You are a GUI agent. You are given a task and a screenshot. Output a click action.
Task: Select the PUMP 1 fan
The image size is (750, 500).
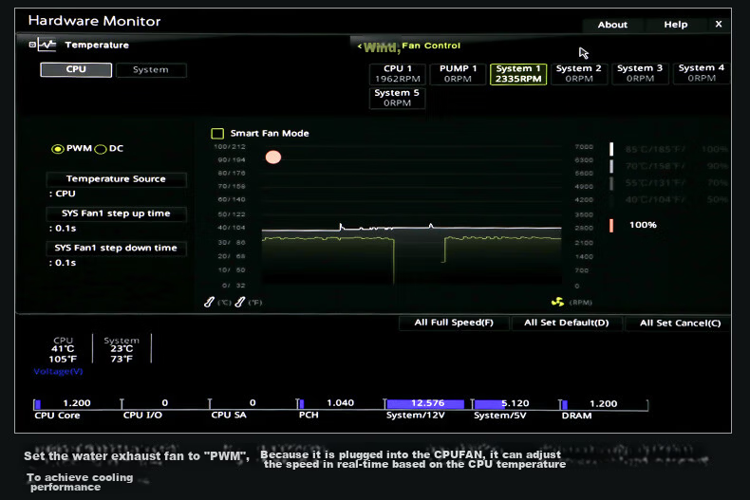tap(458, 74)
